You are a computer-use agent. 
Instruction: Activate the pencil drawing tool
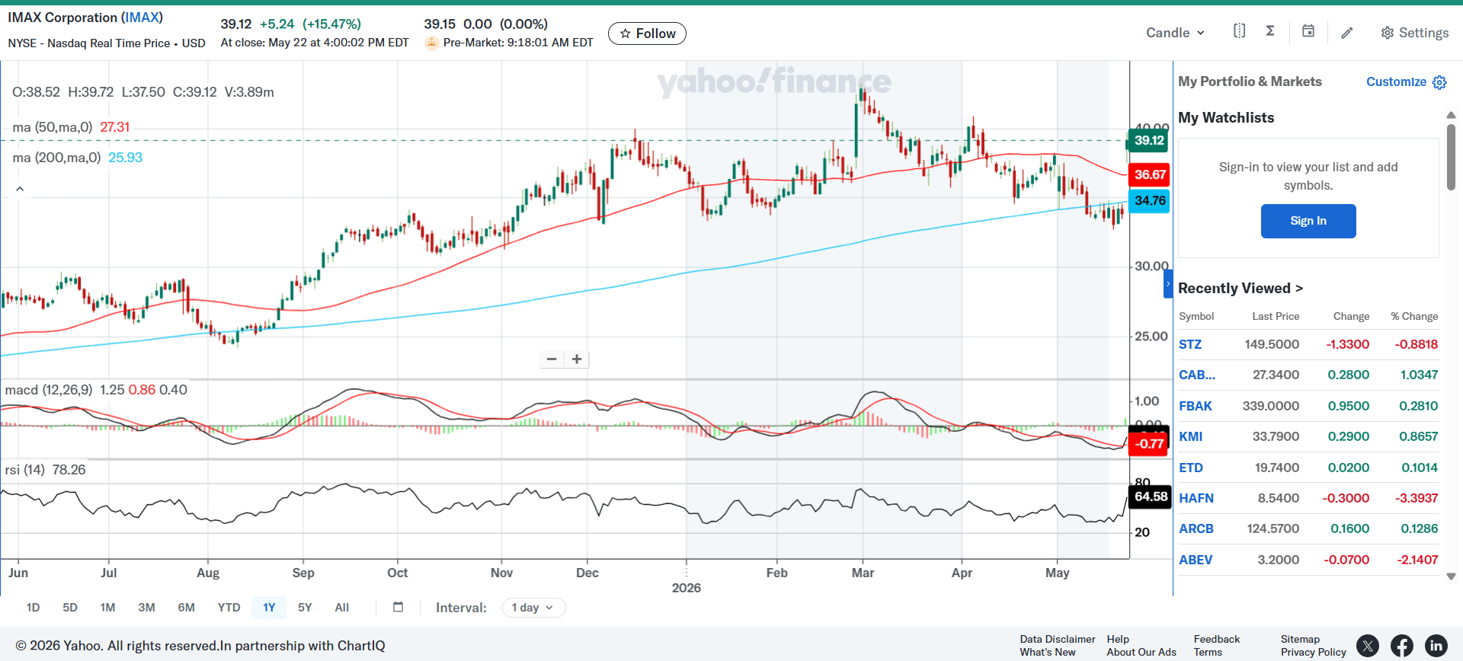pos(1347,33)
